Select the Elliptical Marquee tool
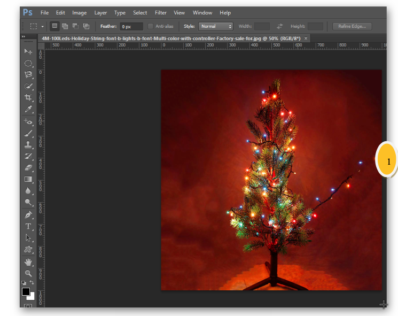The width and height of the screenshot is (398, 316). [28, 63]
